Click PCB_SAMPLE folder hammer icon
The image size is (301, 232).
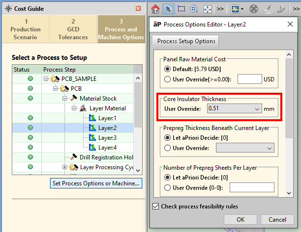55,79
